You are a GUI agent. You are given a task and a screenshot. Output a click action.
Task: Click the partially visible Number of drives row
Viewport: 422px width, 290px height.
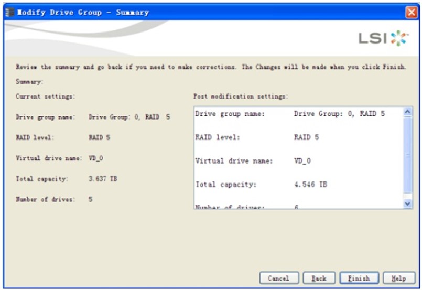(296, 207)
